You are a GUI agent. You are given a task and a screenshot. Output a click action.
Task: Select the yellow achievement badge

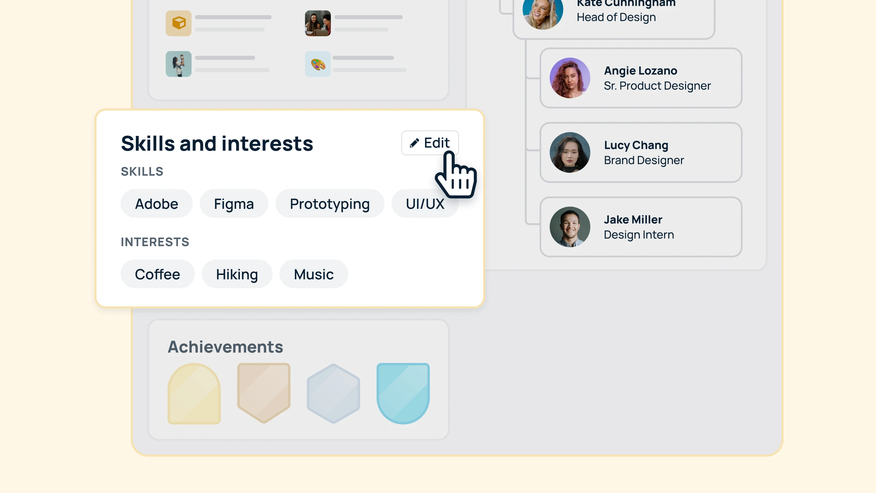pos(194,392)
